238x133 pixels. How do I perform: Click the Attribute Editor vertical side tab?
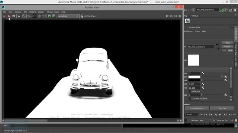point(236,34)
